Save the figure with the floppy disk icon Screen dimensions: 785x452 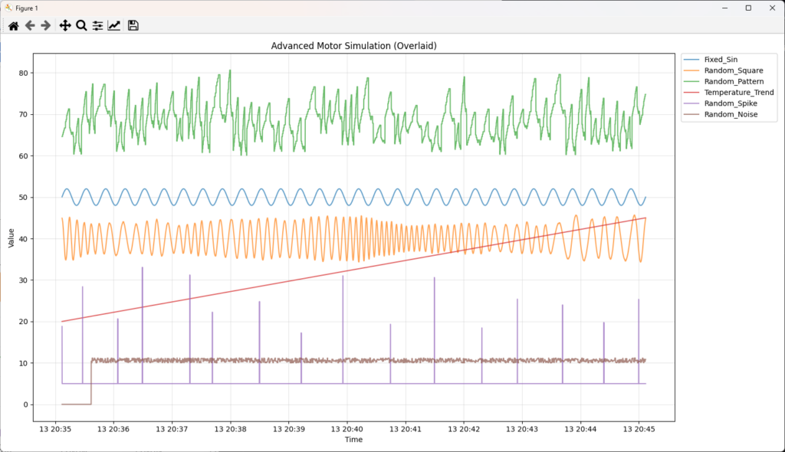click(133, 25)
